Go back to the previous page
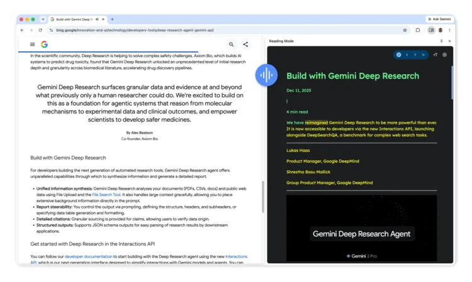This screenshot has height=282, width=472. pos(22,30)
